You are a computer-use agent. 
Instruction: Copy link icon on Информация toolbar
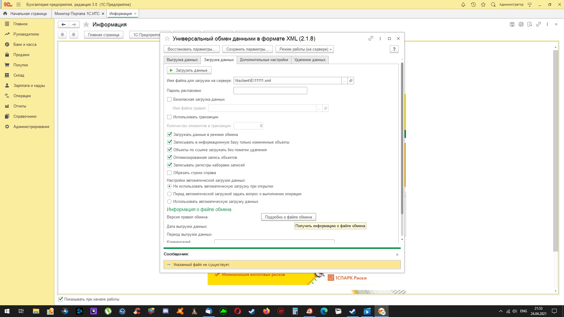click(x=538, y=24)
